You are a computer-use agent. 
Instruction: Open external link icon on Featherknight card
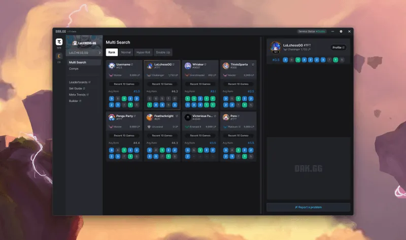click(177, 116)
